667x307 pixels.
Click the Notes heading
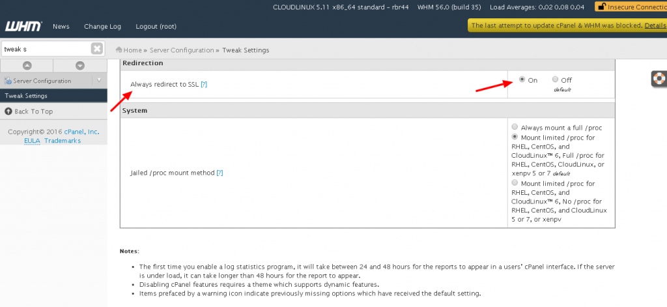click(130, 251)
